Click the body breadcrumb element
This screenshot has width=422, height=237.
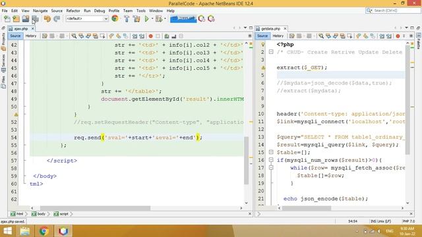(38, 214)
